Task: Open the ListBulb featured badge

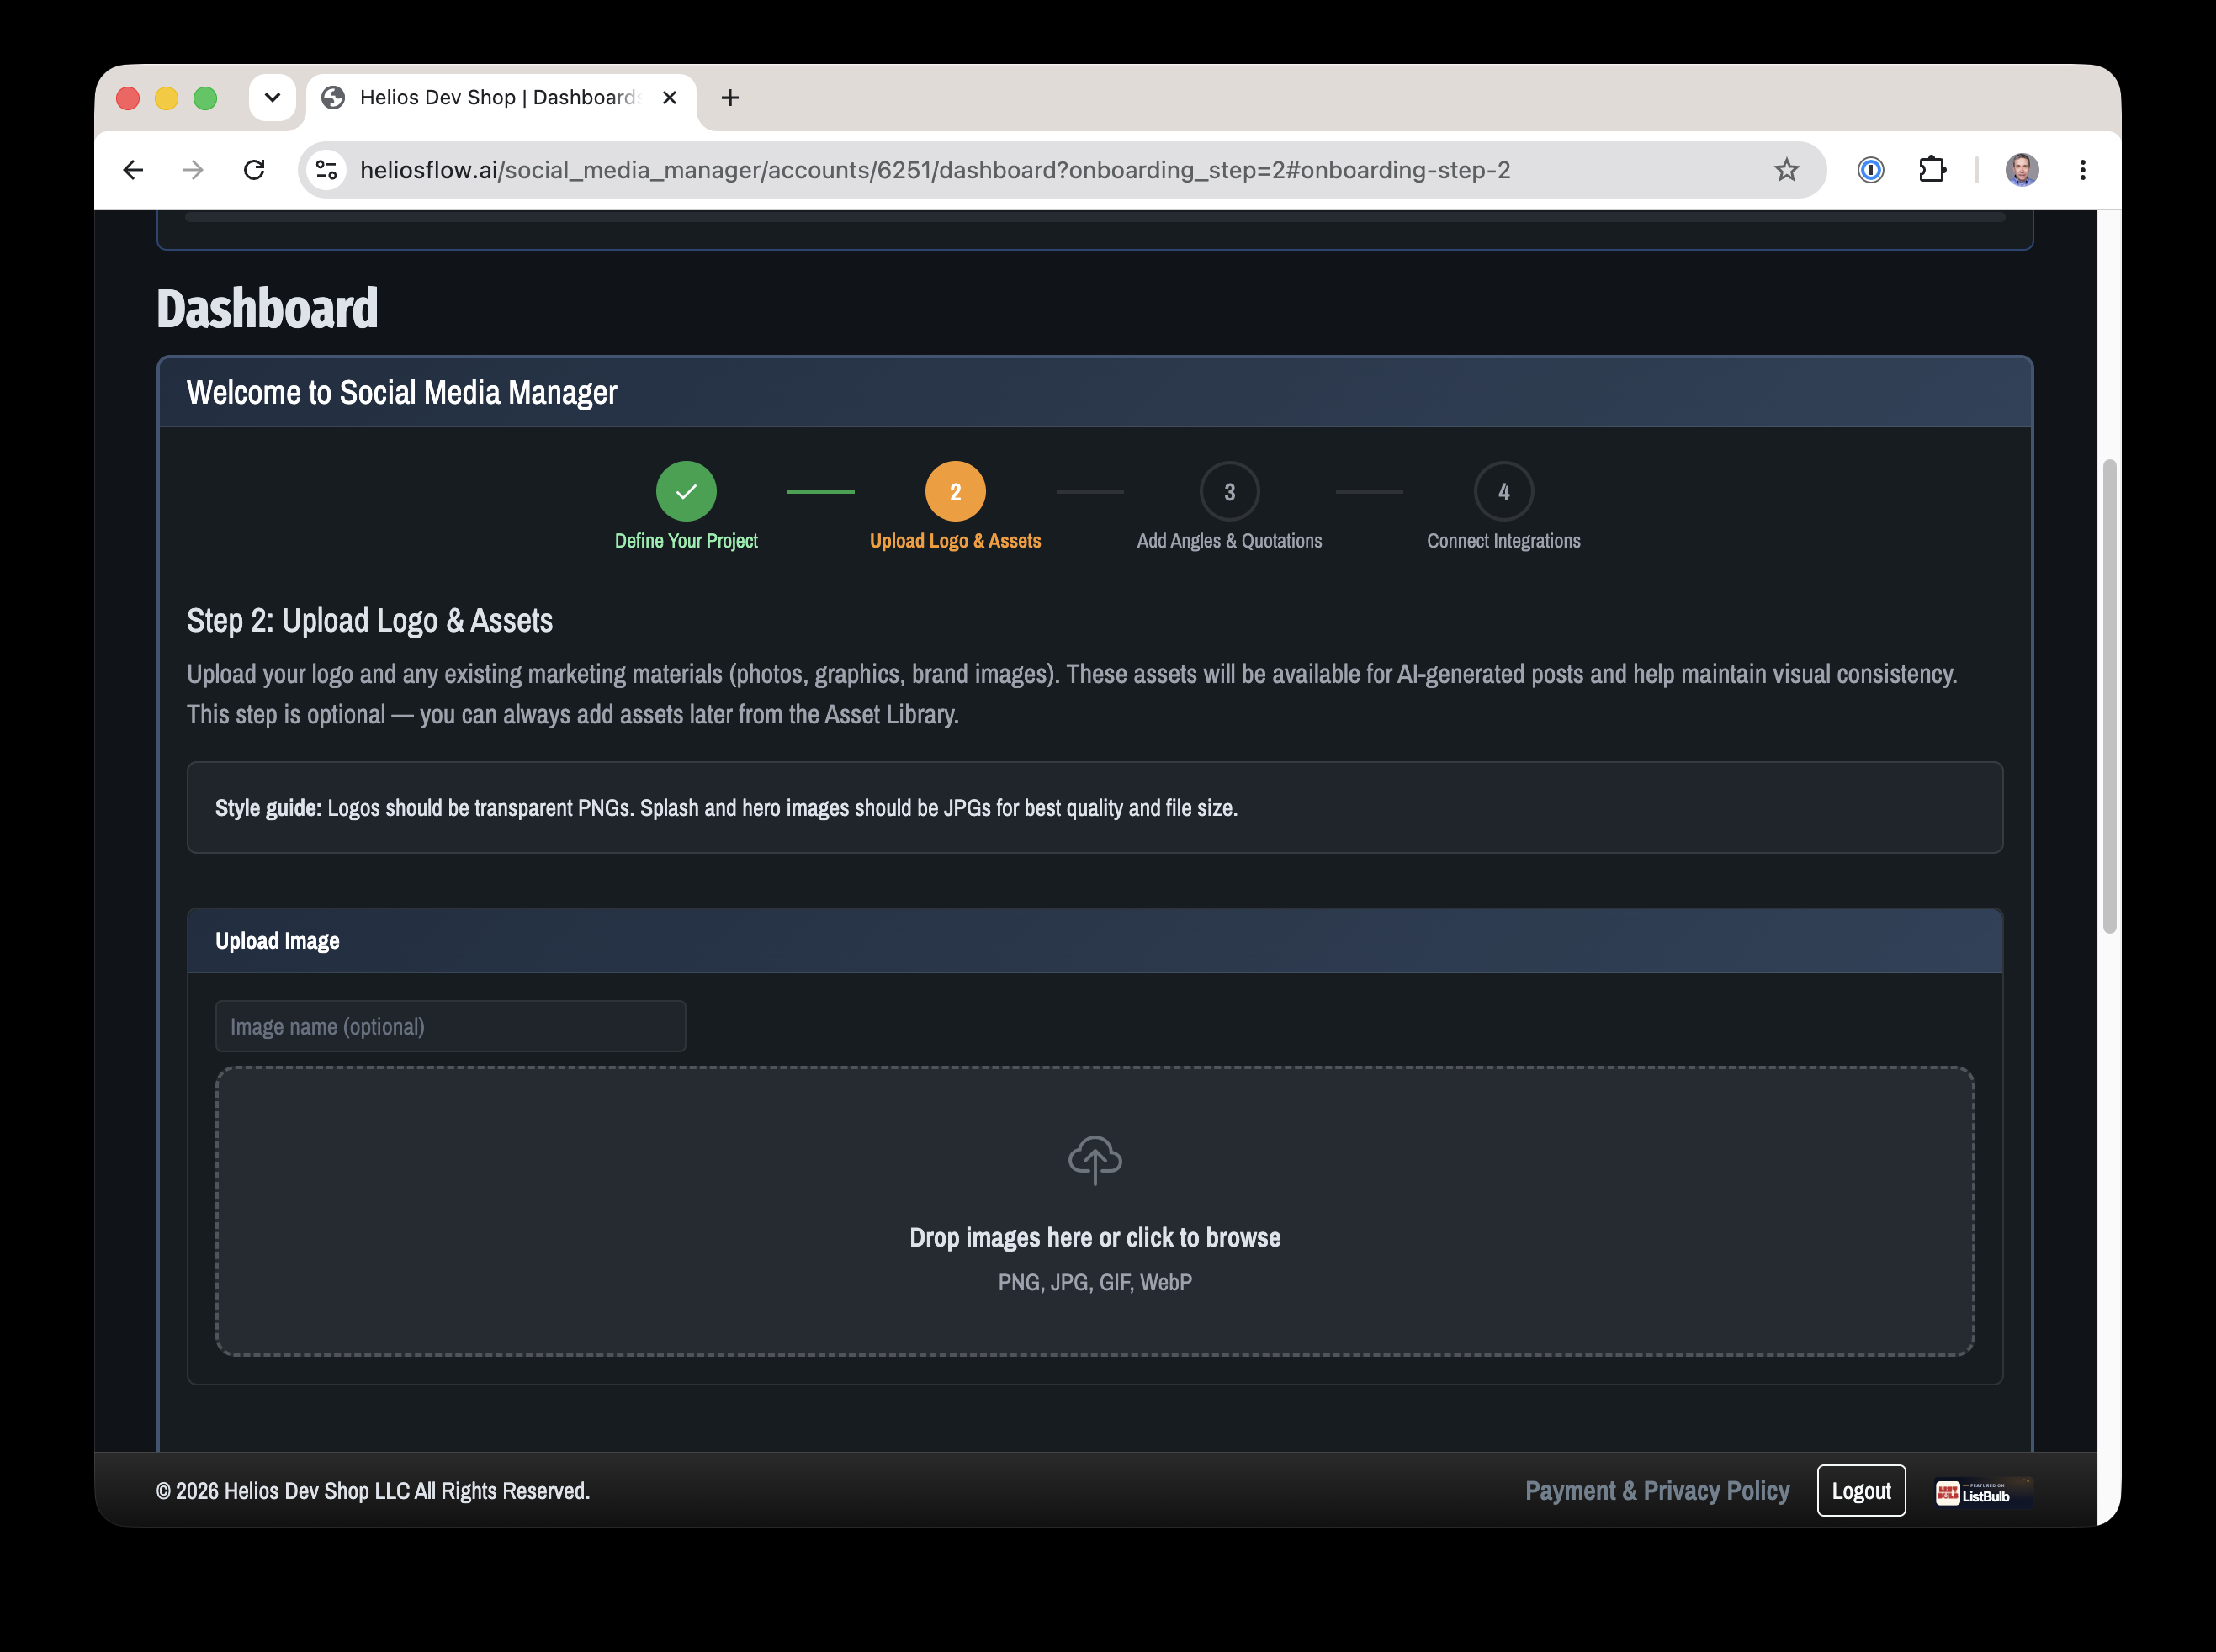Action: 1983,1493
